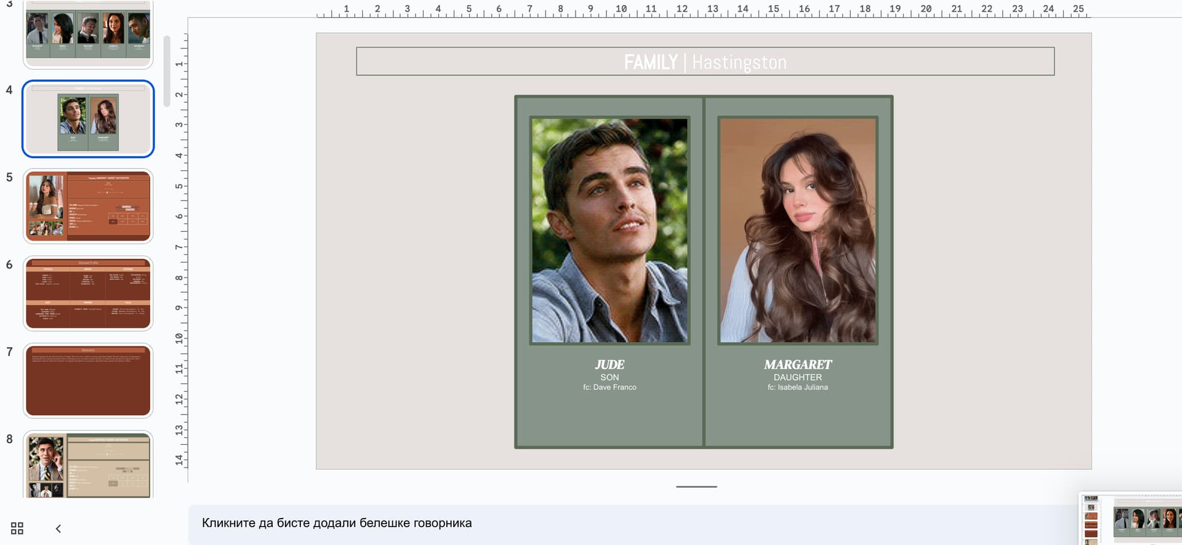Select slide 4 thumbnail
The image size is (1182, 545).
pos(88,119)
